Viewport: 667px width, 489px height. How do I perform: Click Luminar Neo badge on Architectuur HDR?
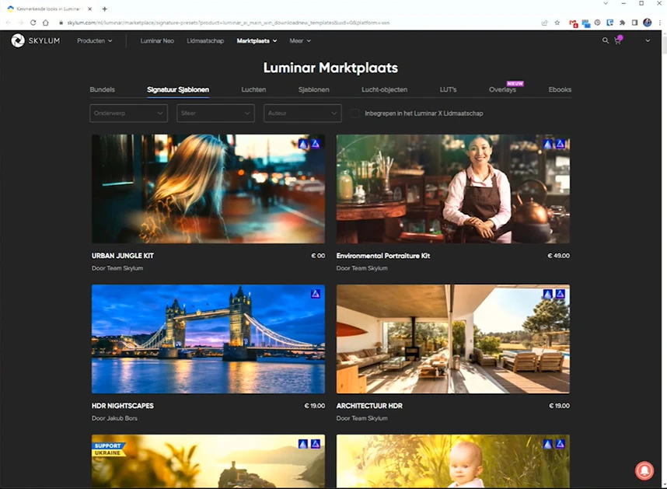pos(560,294)
